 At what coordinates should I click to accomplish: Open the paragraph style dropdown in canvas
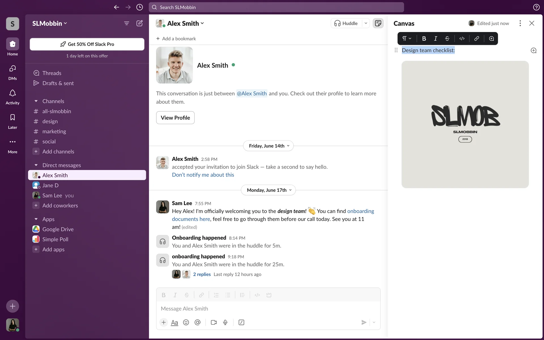(407, 39)
